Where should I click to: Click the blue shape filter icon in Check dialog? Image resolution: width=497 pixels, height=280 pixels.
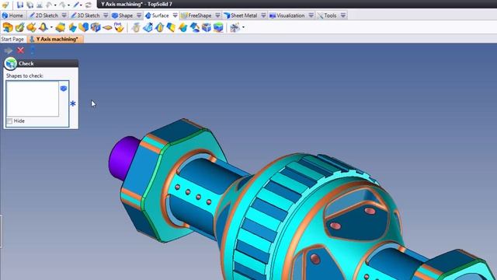click(x=64, y=88)
